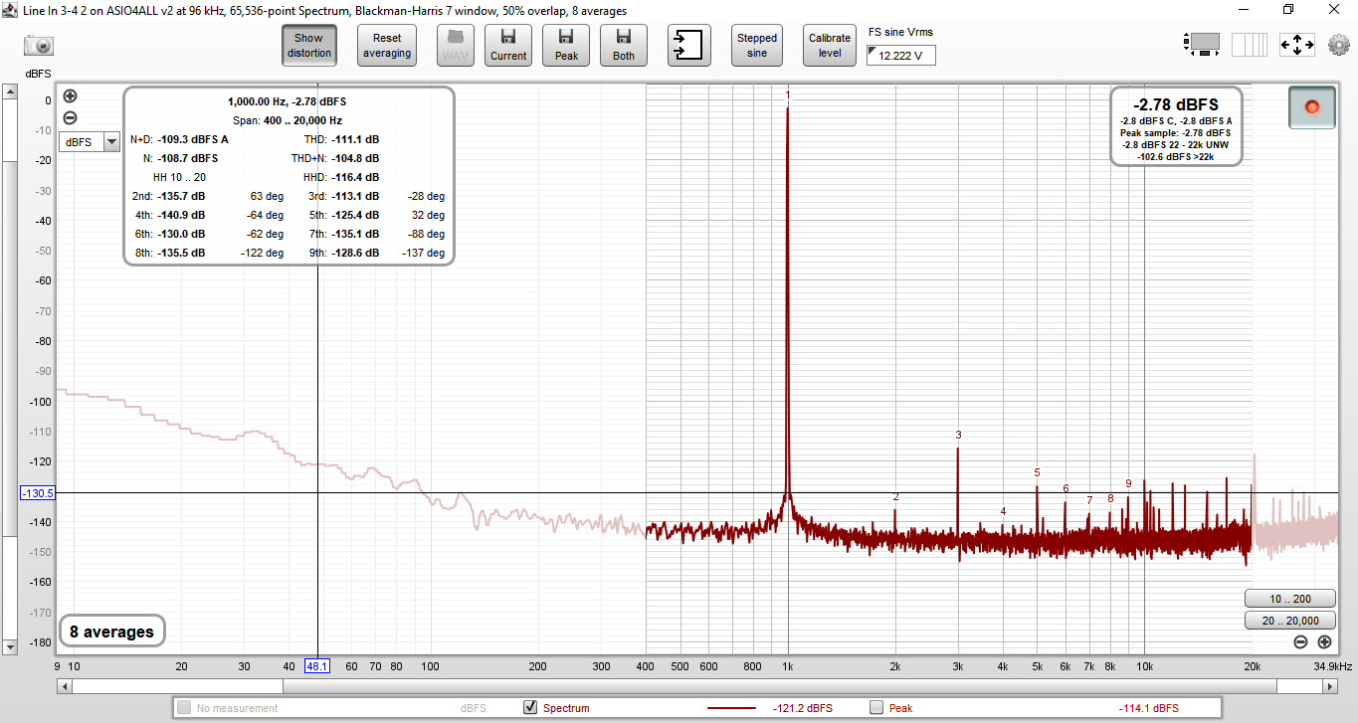
Task: Click the disabled WAV save icon
Action: [456, 46]
